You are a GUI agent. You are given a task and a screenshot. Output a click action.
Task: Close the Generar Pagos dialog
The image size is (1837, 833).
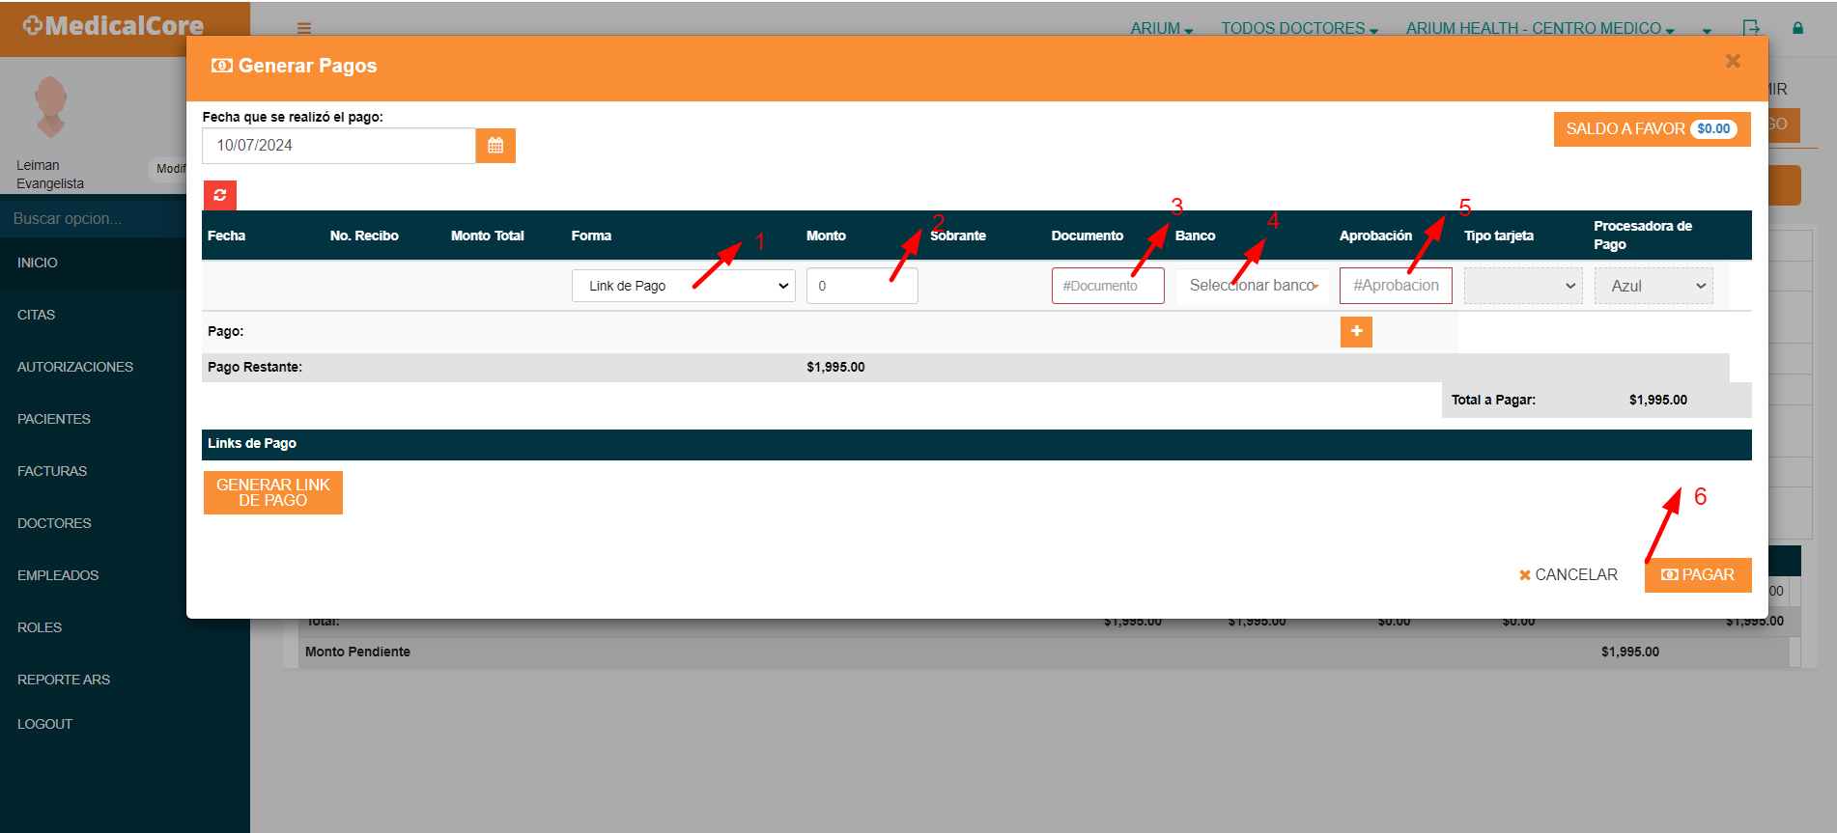click(1733, 62)
